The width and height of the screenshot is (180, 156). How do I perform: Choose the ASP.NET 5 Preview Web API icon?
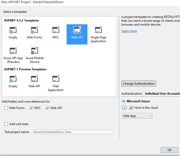[x=34, y=79]
